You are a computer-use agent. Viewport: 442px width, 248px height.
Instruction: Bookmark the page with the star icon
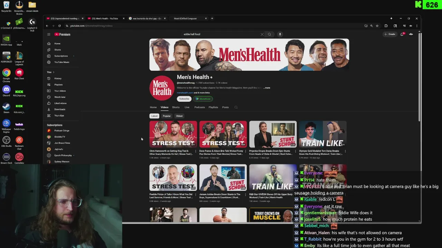point(377,26)
